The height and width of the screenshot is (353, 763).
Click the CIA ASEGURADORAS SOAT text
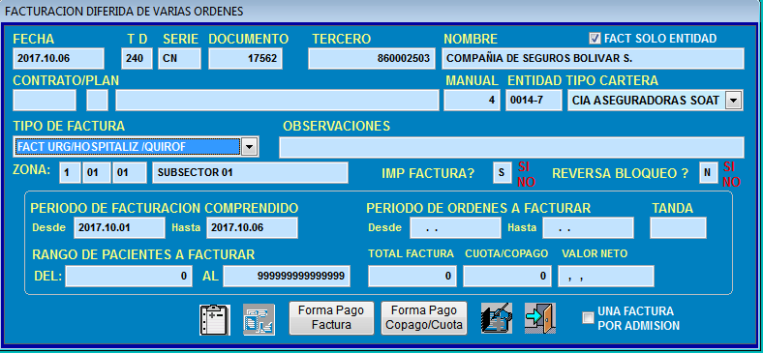pyautogui.click(x=646, y=101)
